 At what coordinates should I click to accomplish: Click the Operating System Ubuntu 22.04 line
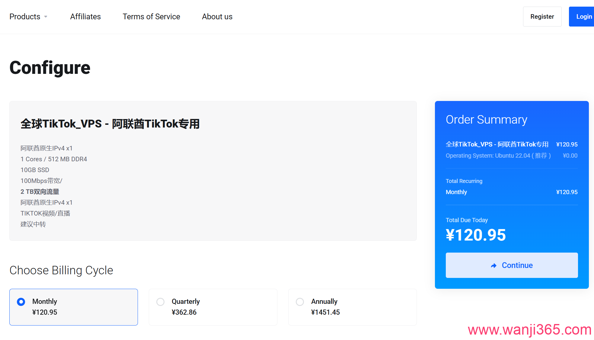(498, 156)
